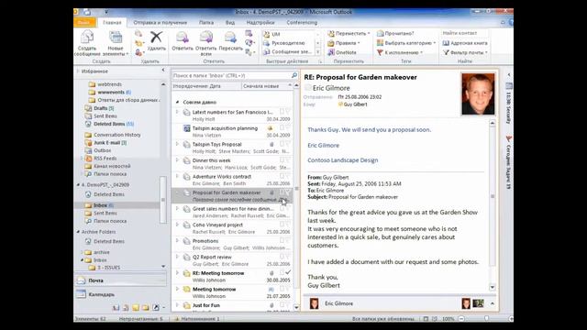Click the Ответить (reply) icon
This screenshot has width=587, height=330.
pyautogui.click(x=183, y=38)
